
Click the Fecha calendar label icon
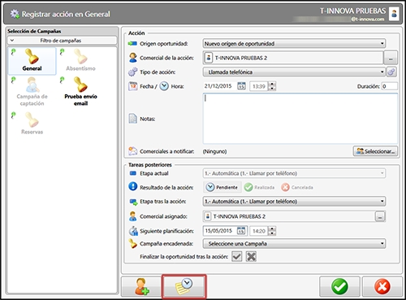pos(133,86)
